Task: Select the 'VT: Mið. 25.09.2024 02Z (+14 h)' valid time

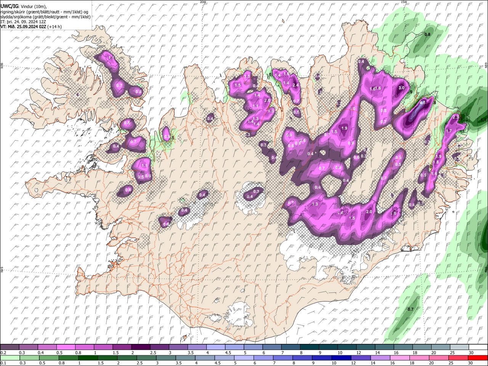Action: click(x=31, y=27)
